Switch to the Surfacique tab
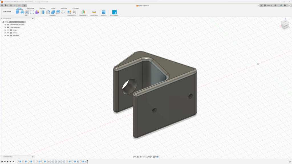292x164 pixels. [x=30, y=8]
